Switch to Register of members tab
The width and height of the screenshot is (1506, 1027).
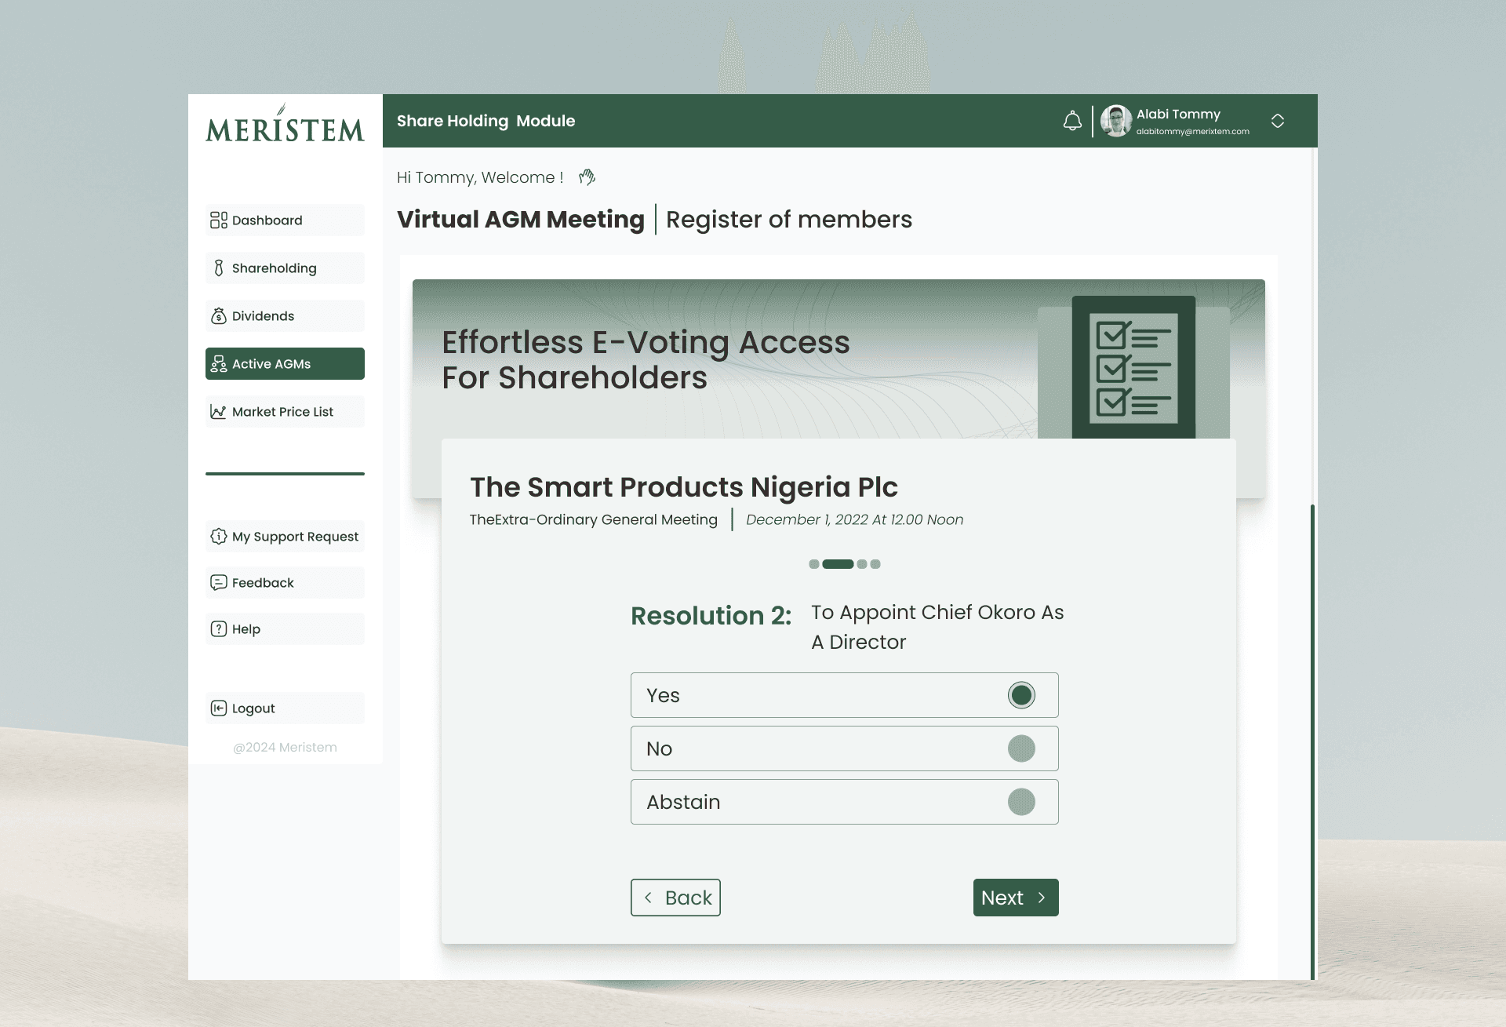click(x=789, y=220)
